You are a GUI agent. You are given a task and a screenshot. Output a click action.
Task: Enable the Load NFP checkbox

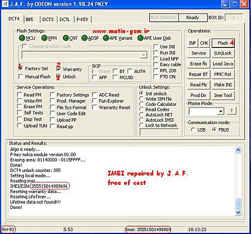[x=156, y=58]
